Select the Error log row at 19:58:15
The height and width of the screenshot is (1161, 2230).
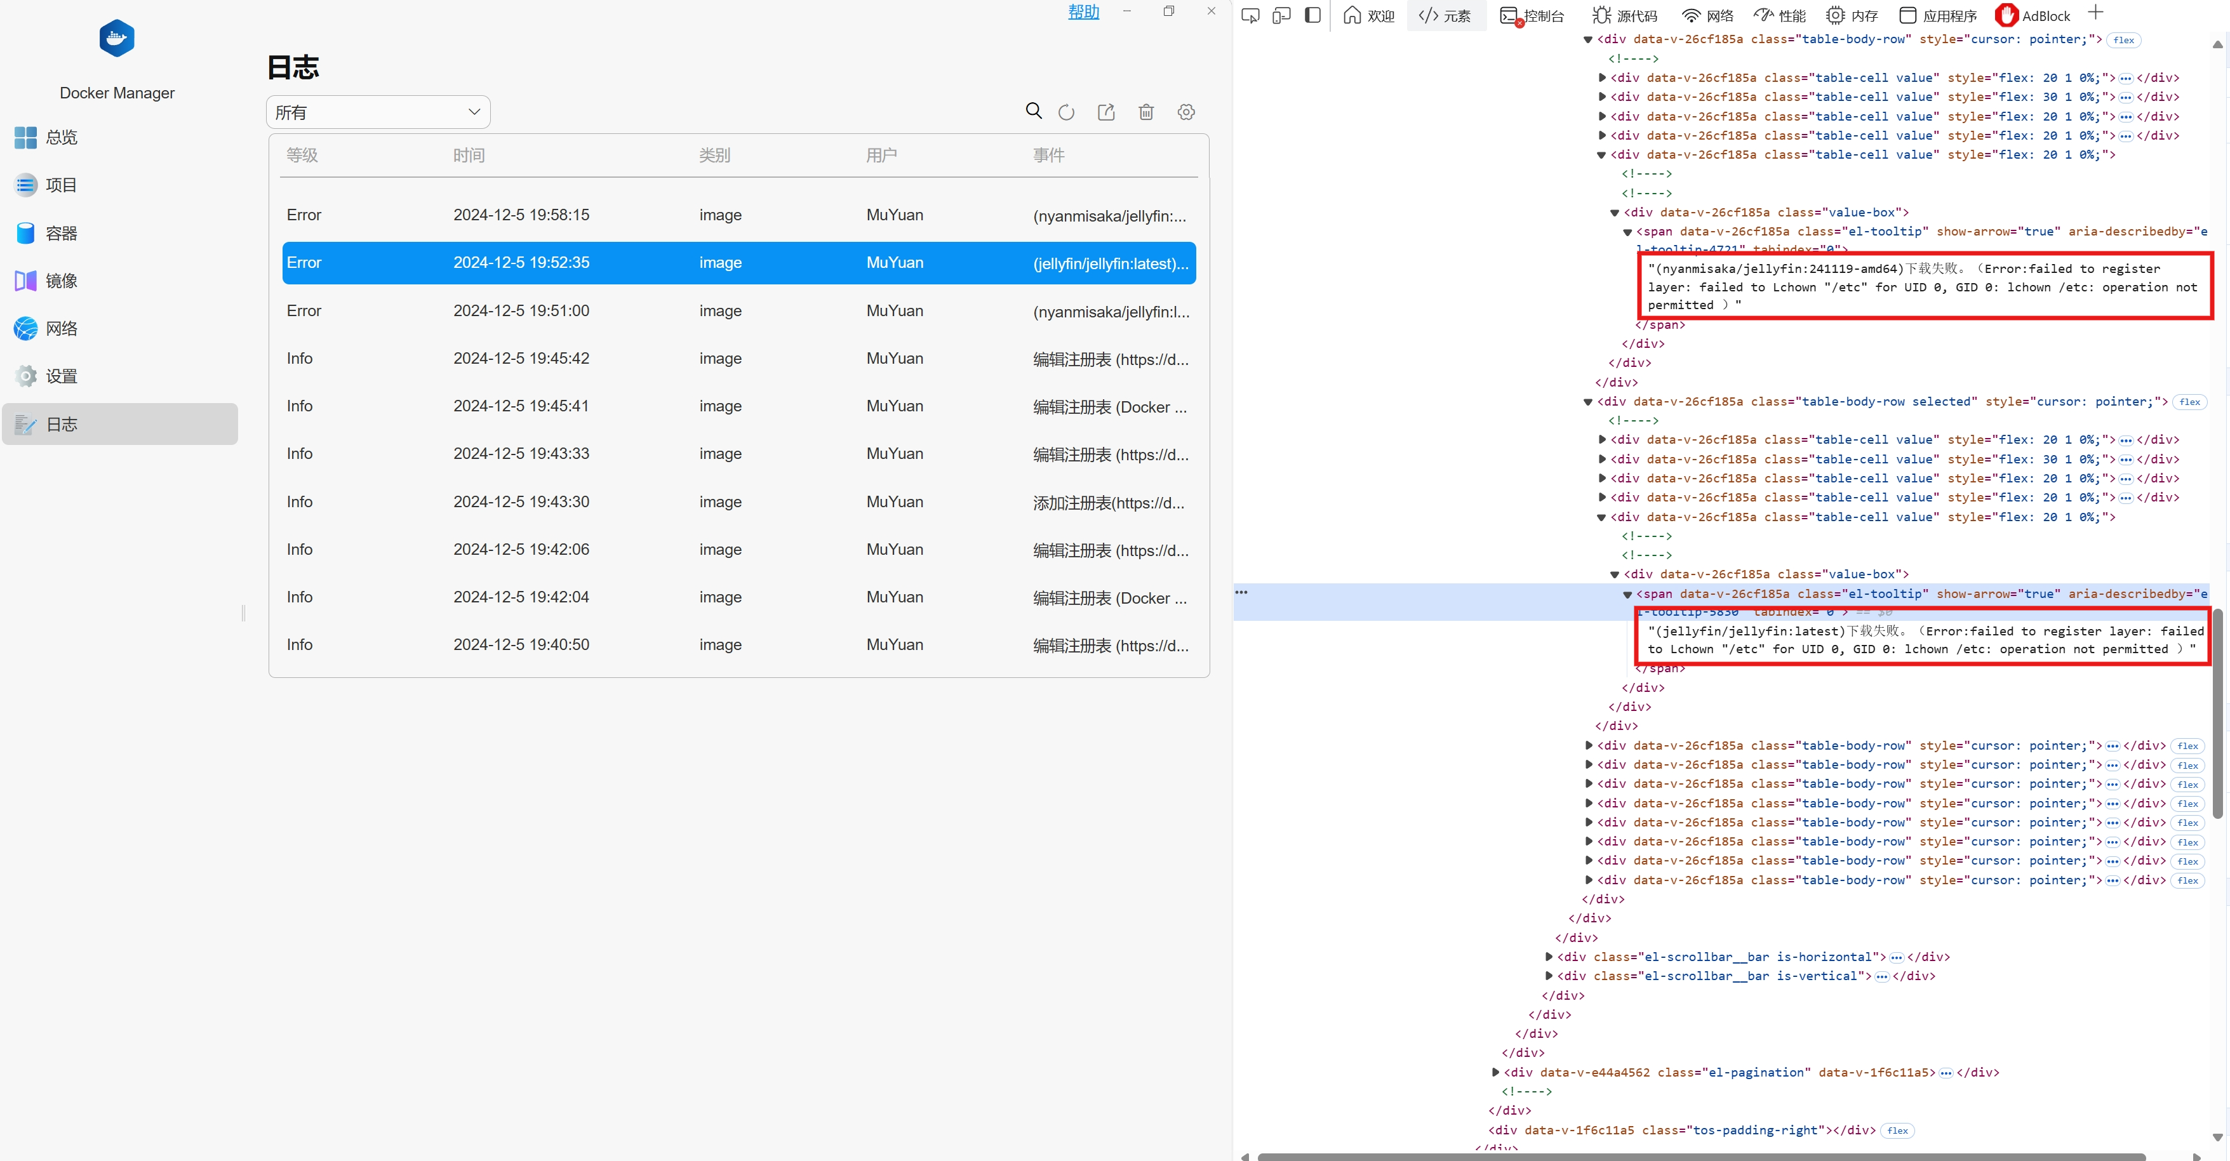[738, 215]
